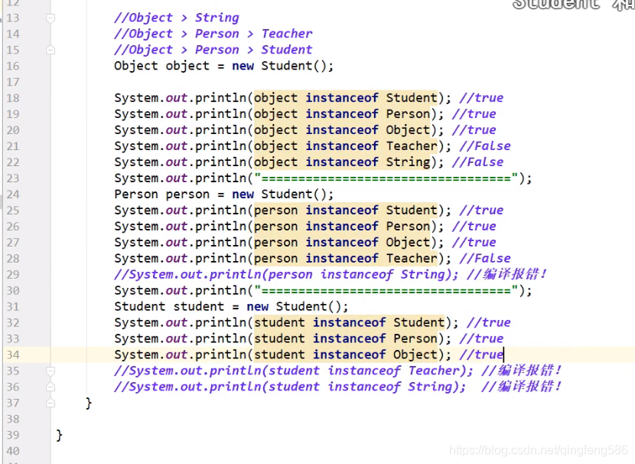This screenshot has width=635, height=464.
Task: Click 'Person person = new Student();' declaration
Action: pos(223,194)
